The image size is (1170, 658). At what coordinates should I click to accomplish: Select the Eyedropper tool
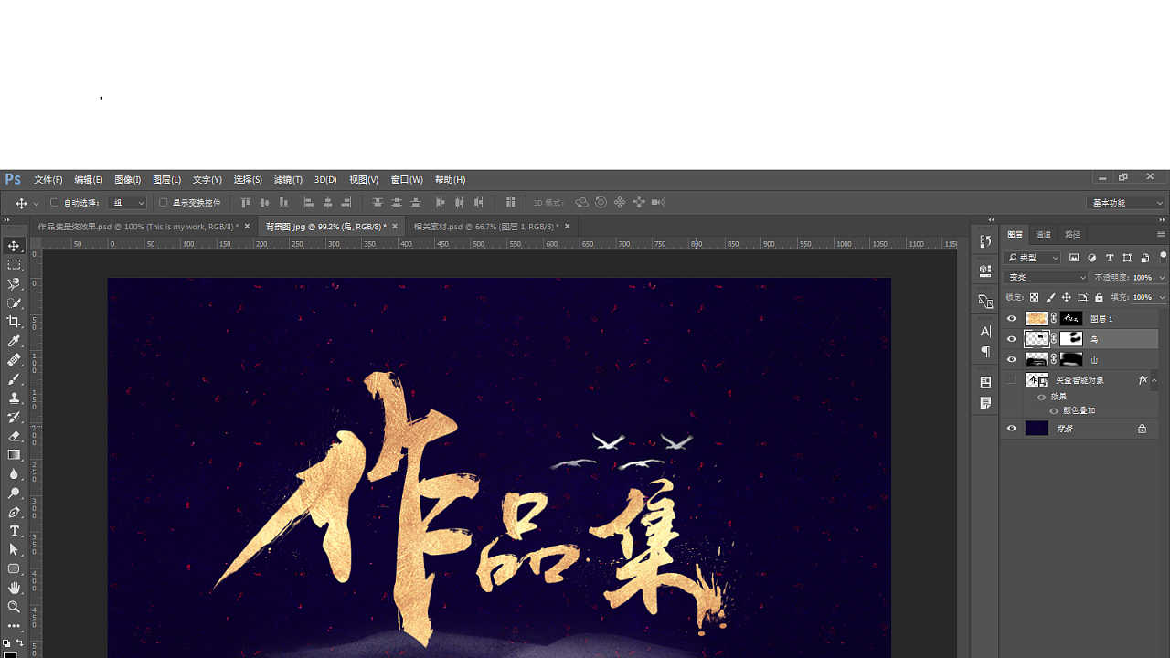[14, 341]
